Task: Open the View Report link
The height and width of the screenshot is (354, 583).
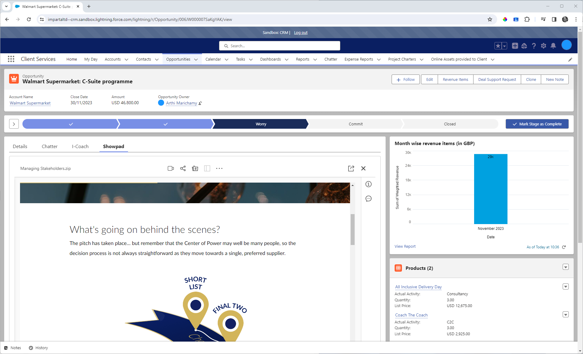Action: click(405, 246)
